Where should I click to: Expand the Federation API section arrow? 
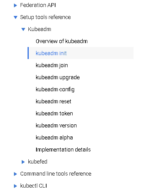[x=16, y=5]
